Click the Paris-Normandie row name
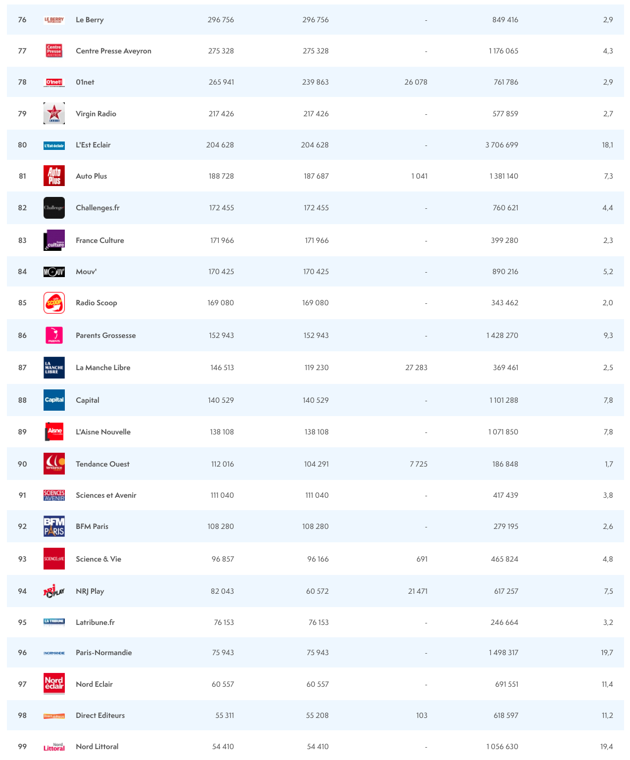Screen dimensions: 630x760 click(x=104, y=653)
